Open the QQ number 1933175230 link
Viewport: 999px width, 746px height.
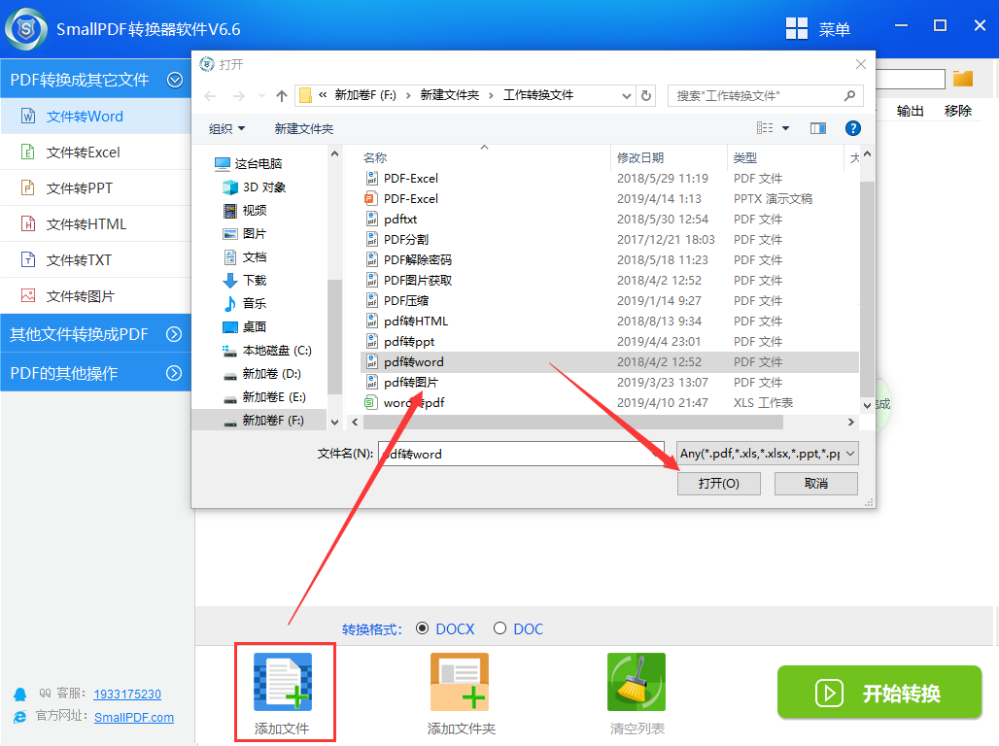pos(127,694)
